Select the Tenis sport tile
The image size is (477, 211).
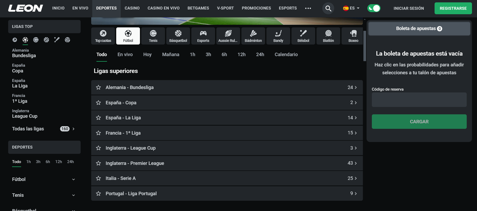pos(153,36)
